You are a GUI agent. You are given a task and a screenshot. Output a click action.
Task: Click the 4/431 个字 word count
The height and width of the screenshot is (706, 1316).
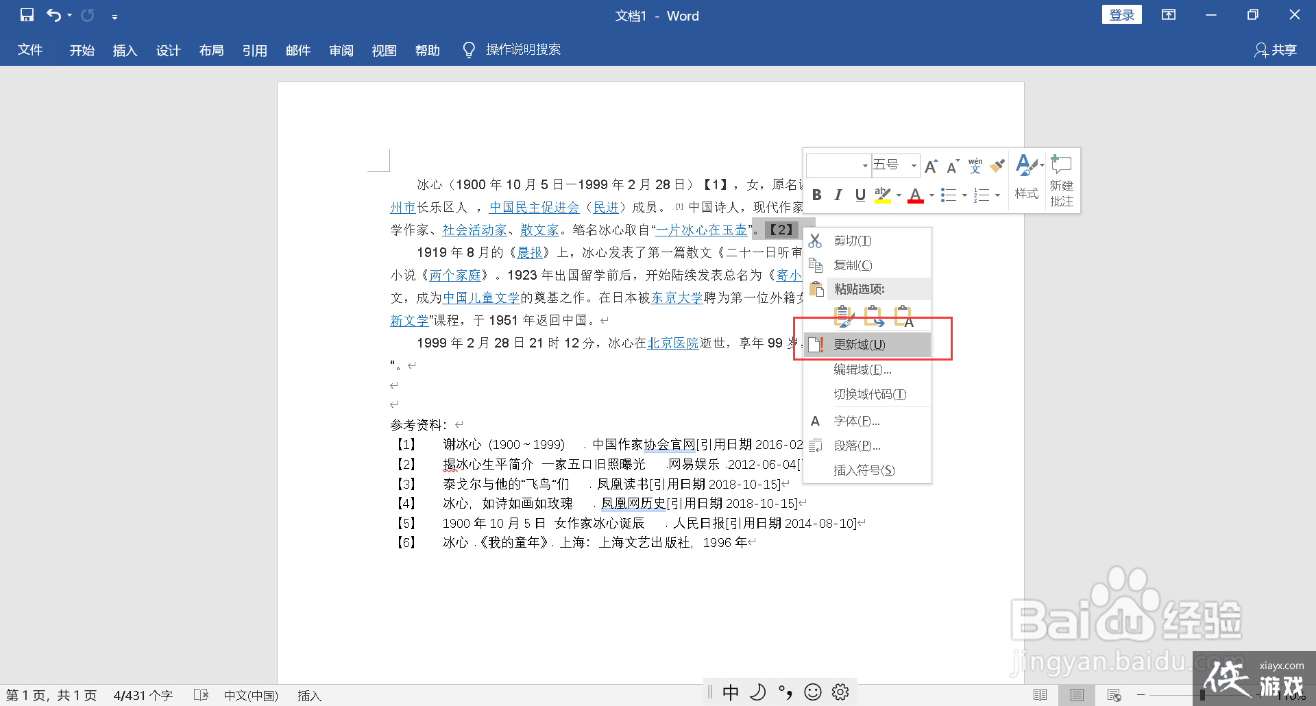click(x=143, y=696)
